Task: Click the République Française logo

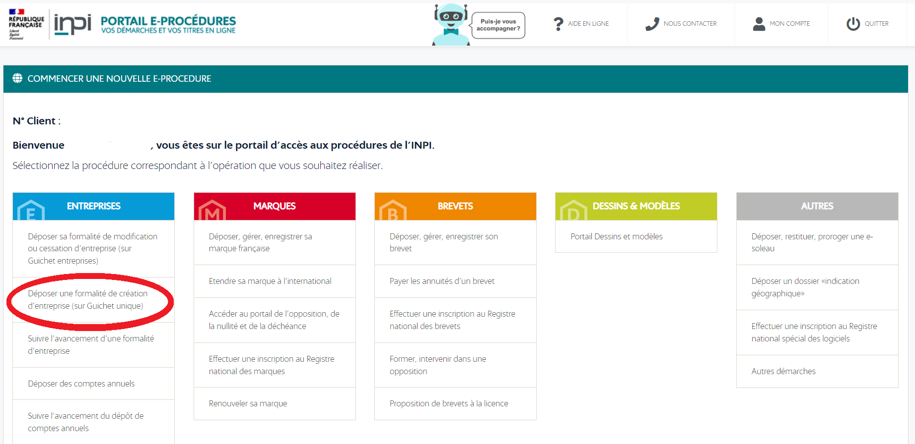Action: [26, 24]
